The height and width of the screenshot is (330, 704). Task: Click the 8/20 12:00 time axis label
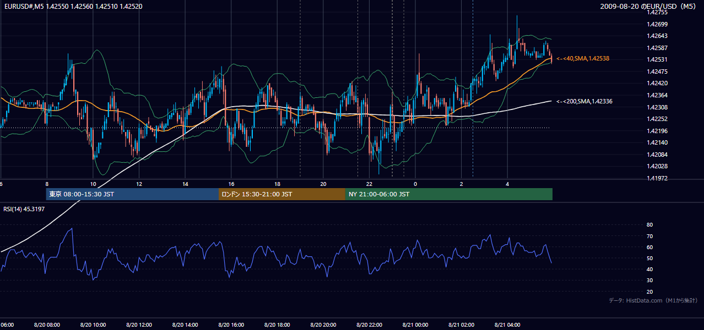pos(139,325)
